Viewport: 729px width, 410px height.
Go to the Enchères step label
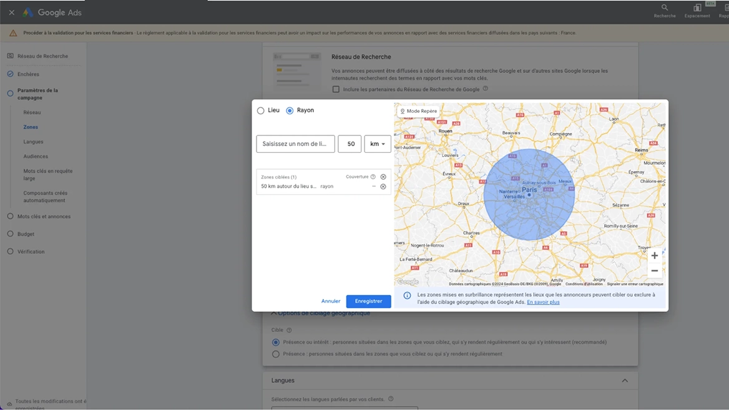pyautogui.click(x=28, y=74)
